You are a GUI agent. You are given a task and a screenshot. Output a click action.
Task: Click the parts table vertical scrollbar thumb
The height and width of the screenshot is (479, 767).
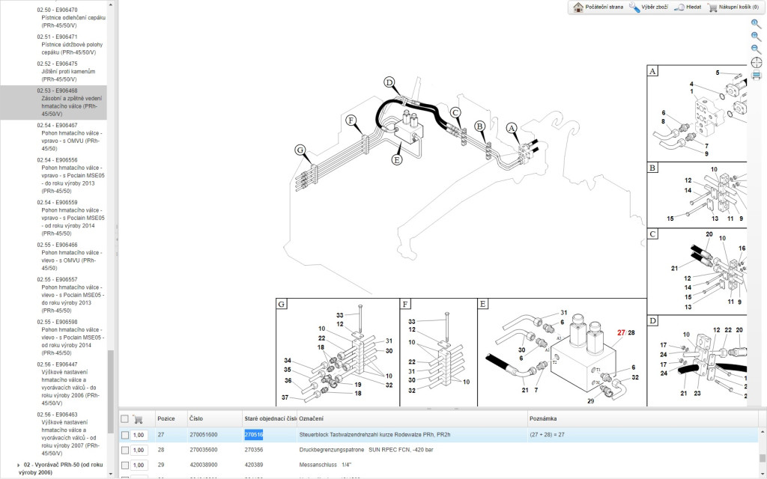(x=762, y=458)
